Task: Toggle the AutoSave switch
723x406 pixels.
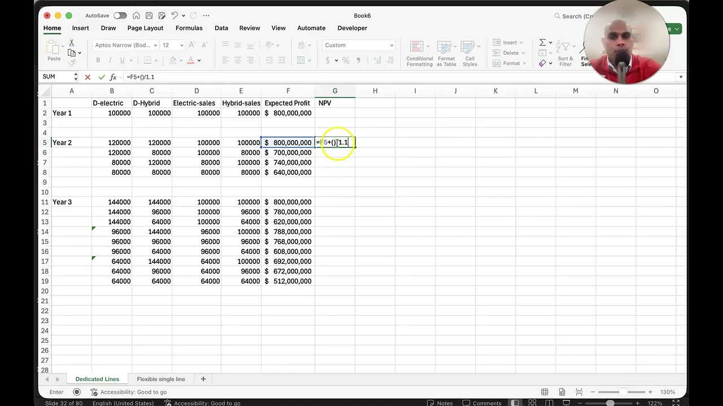Action: coord(120,16)
